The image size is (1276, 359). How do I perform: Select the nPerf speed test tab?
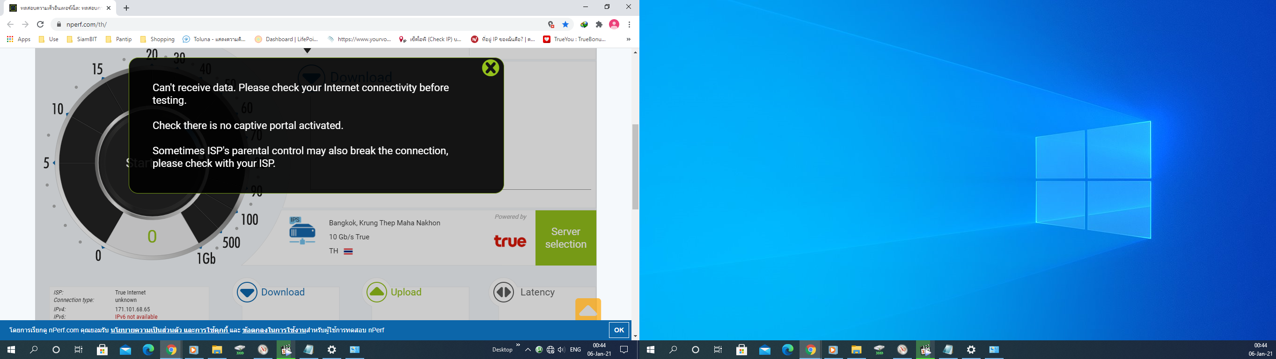click(x=60, y=8)
